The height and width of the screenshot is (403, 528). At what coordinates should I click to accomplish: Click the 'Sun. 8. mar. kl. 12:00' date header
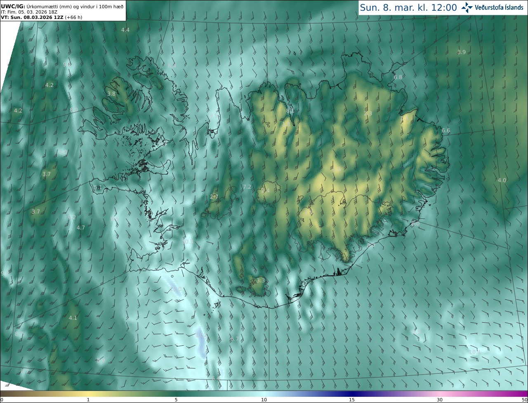408,7
